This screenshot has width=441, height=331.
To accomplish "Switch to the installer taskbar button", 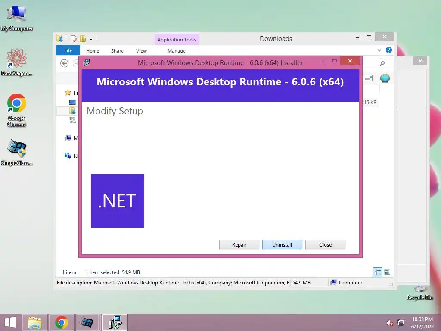I will [115, 322].
